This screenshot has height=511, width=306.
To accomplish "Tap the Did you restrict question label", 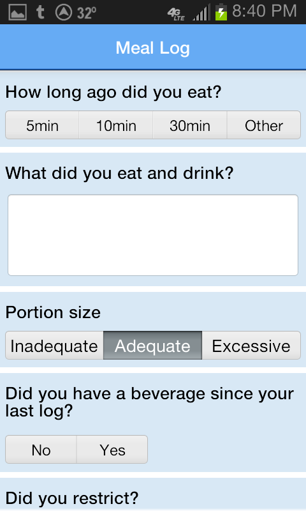I will (x=72, y=498).
